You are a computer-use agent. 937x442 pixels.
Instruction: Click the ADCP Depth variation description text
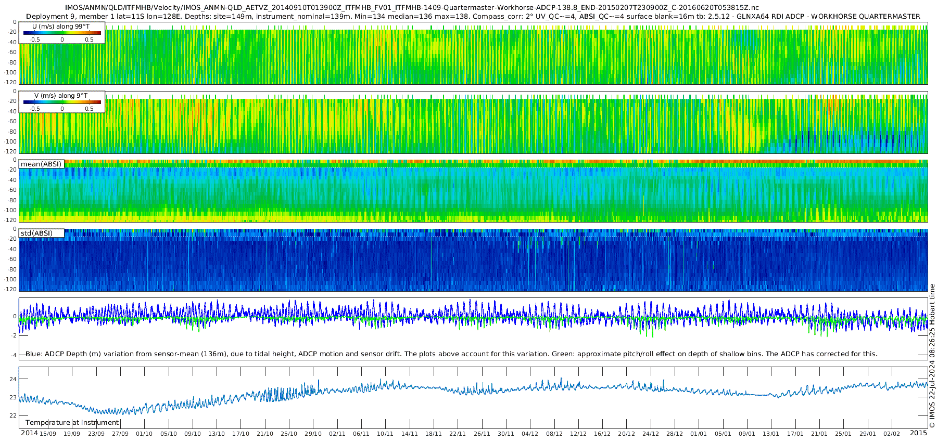coord(451,354)
